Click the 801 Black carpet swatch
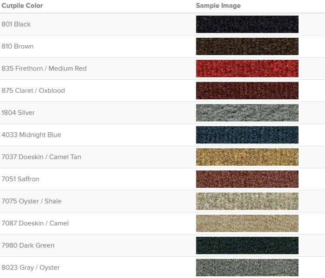 pos(247,24)
